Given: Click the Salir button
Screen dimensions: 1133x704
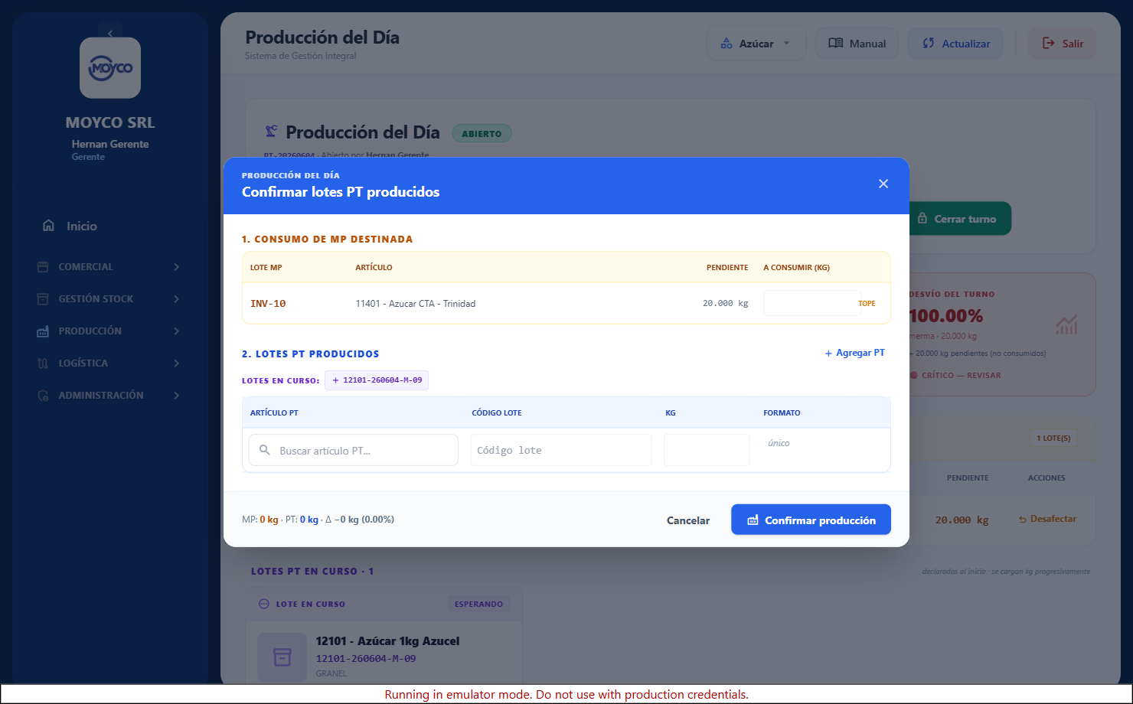Looking at the screenshot, I should coord(1062,44).
